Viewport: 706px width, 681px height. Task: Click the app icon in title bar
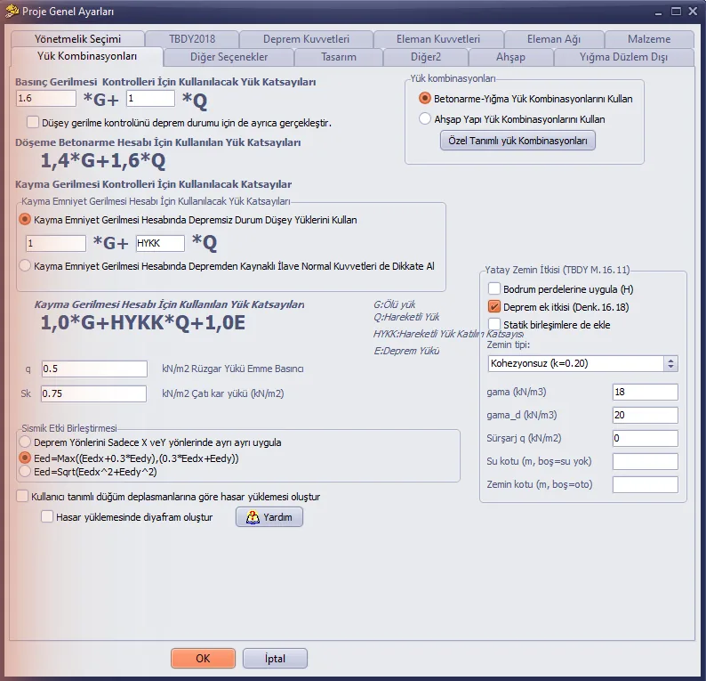pos(12,11)
